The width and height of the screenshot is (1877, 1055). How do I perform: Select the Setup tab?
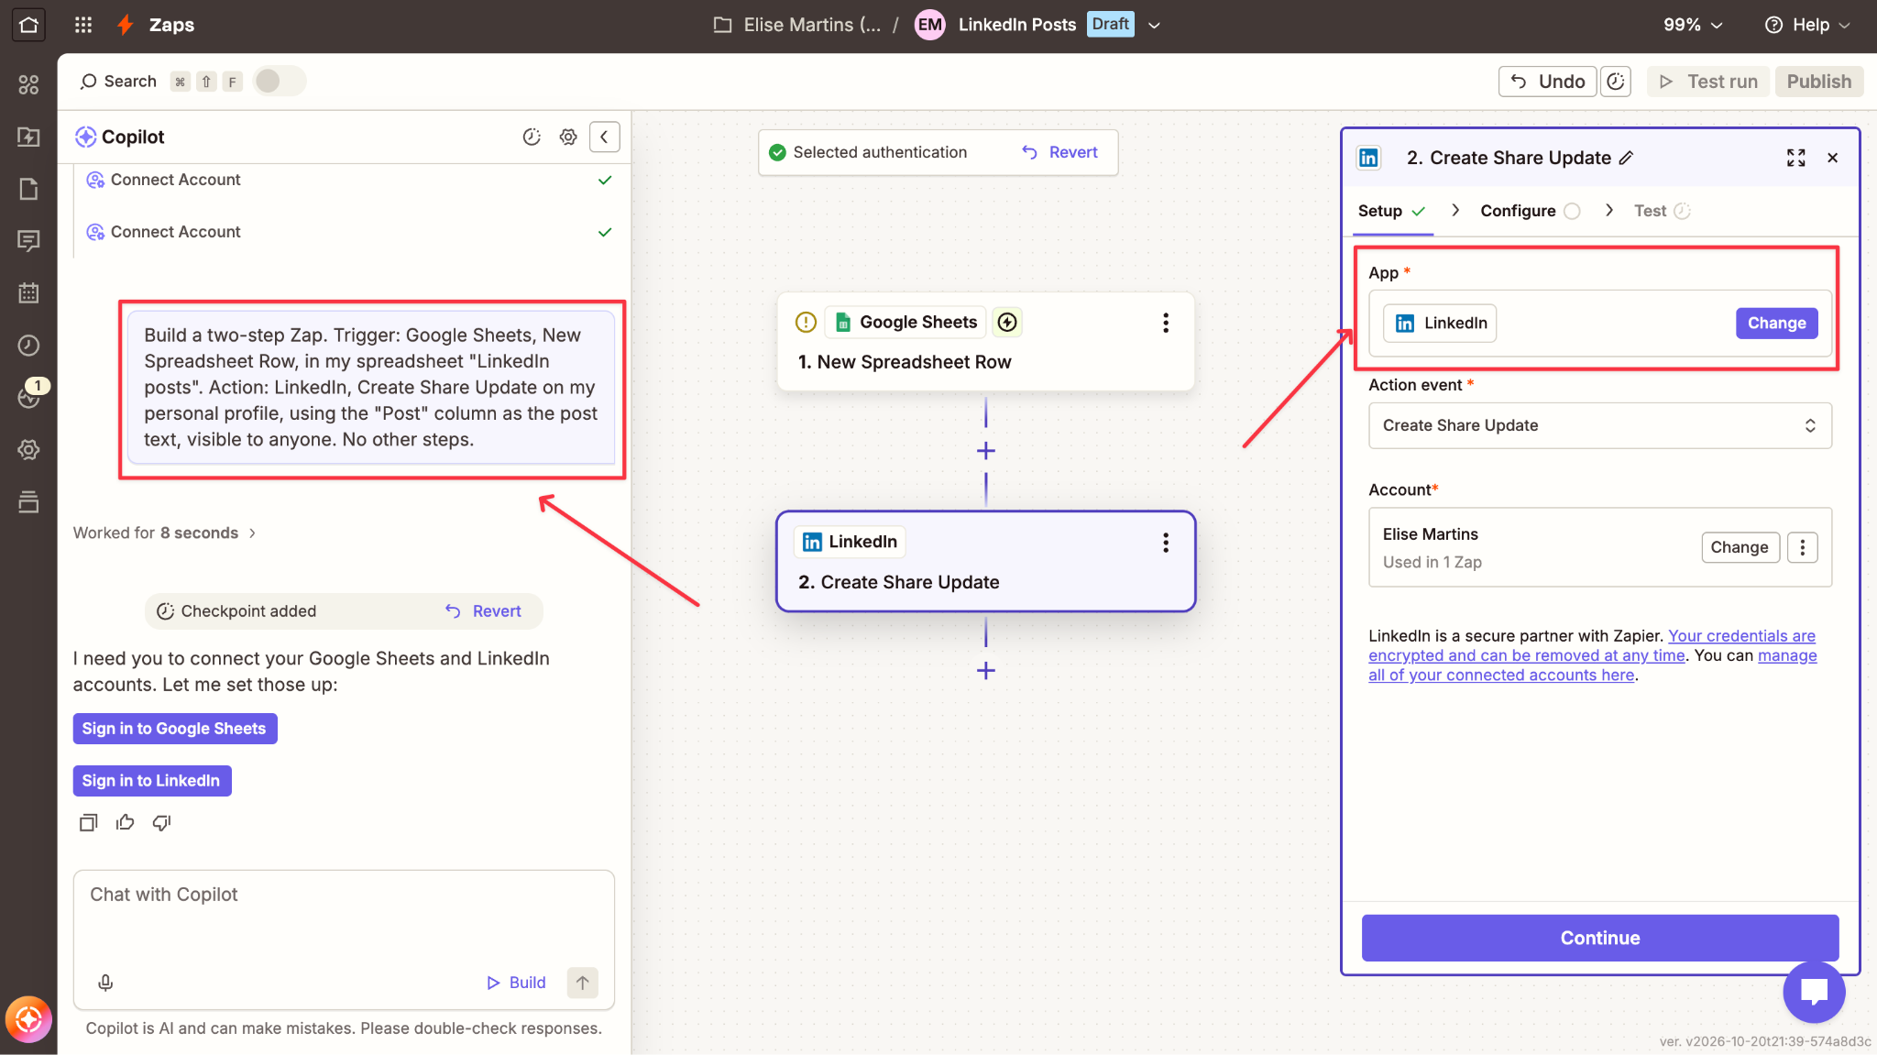[1392, 211]
